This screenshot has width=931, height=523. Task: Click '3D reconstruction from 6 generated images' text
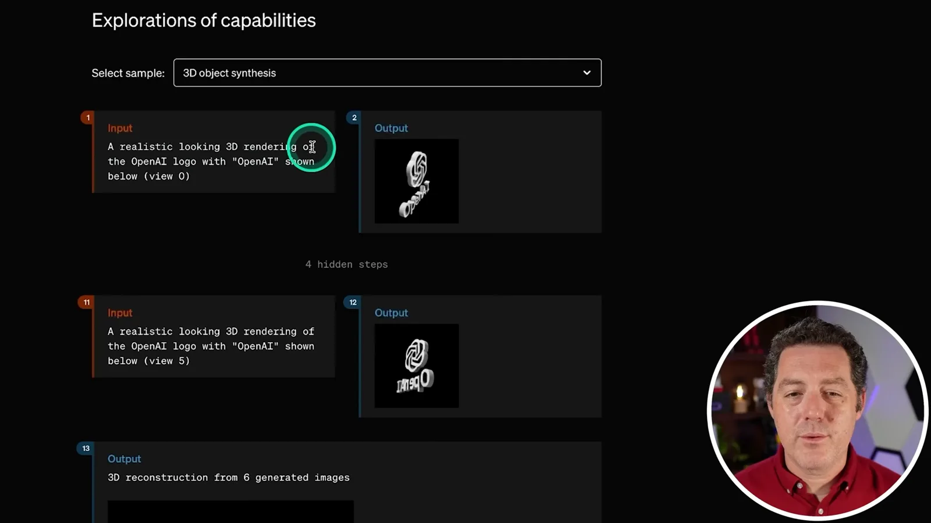229,478
